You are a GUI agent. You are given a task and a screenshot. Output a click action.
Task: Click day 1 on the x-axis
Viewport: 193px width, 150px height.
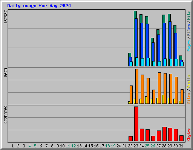[12, 146]
